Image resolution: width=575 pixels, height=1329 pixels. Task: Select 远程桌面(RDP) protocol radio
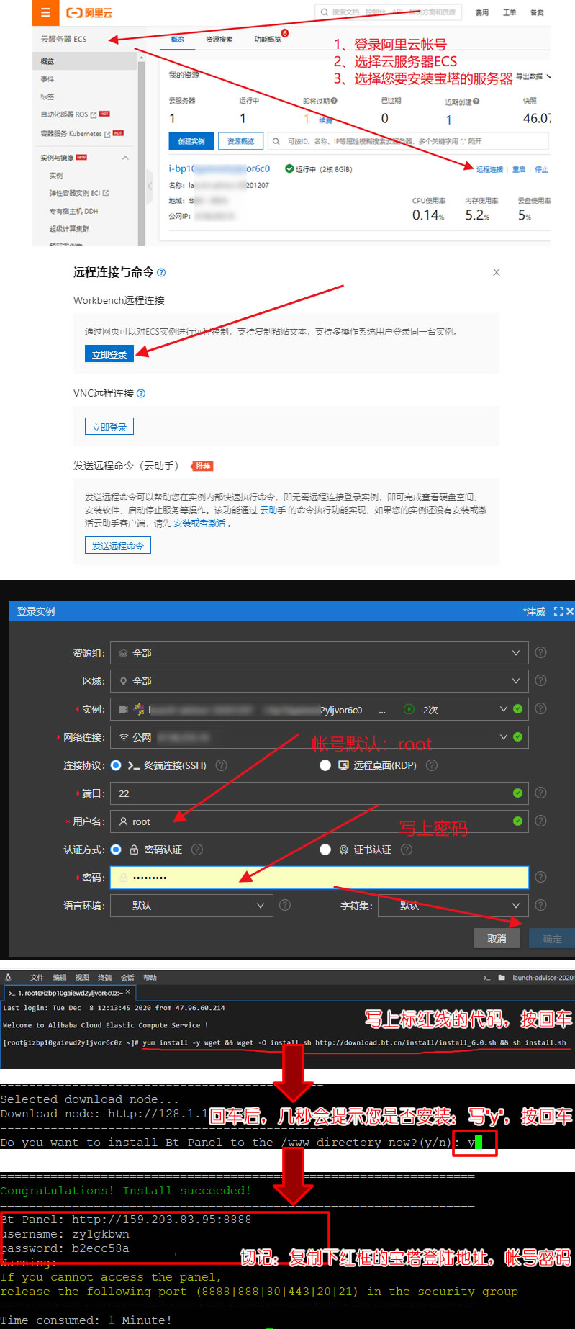(x=325, y=765)
